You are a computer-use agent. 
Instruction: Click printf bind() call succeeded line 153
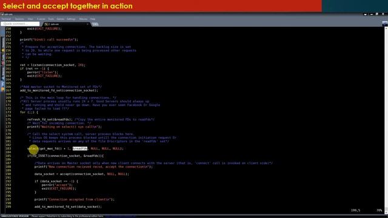tap(49, 39)
